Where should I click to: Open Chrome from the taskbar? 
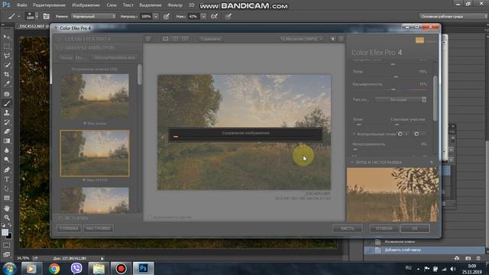pyautogui.click(x=54, y=268)
